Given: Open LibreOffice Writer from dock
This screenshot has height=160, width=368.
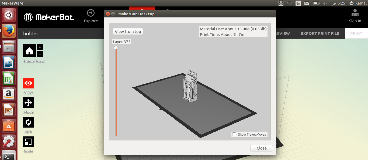Looking at the screenshot, I should click(x=9, y=62).
